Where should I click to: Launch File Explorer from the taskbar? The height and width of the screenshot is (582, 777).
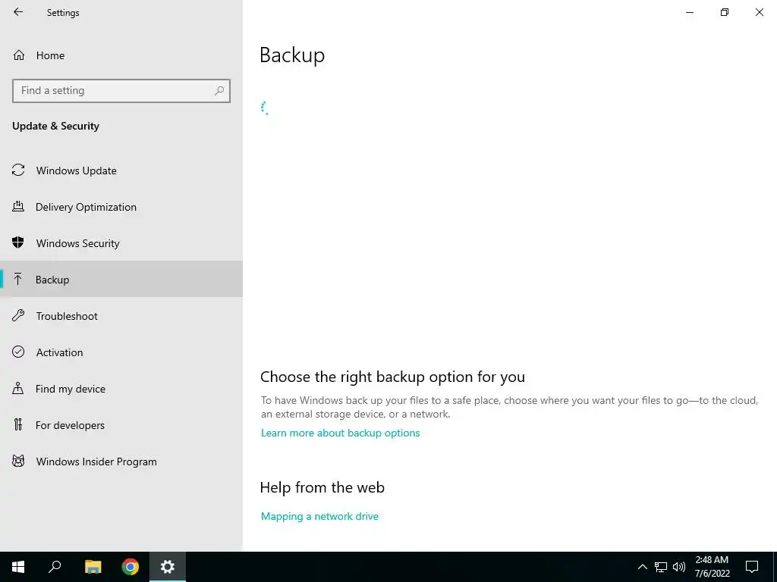click(x=93, y=567)
